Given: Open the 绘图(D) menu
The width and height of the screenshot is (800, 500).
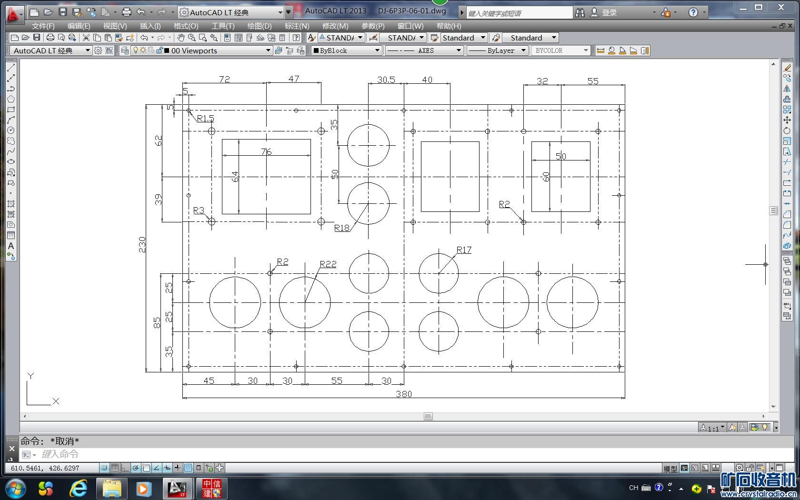Looking at the screenshot, I should 259,26.
